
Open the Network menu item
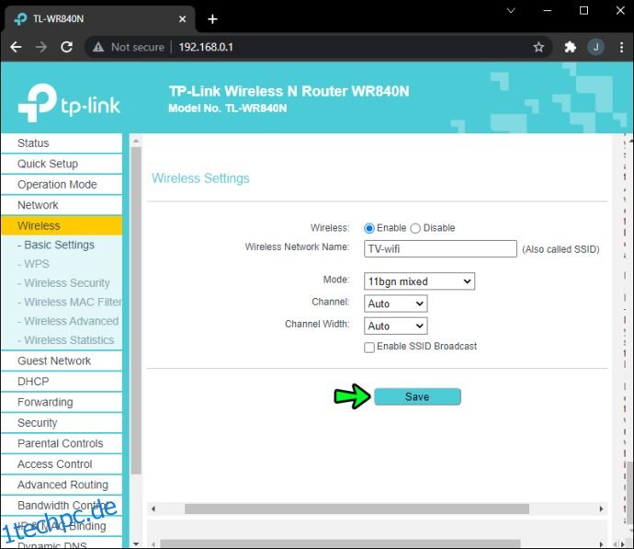pyautogui.click(x=62, y=205)
